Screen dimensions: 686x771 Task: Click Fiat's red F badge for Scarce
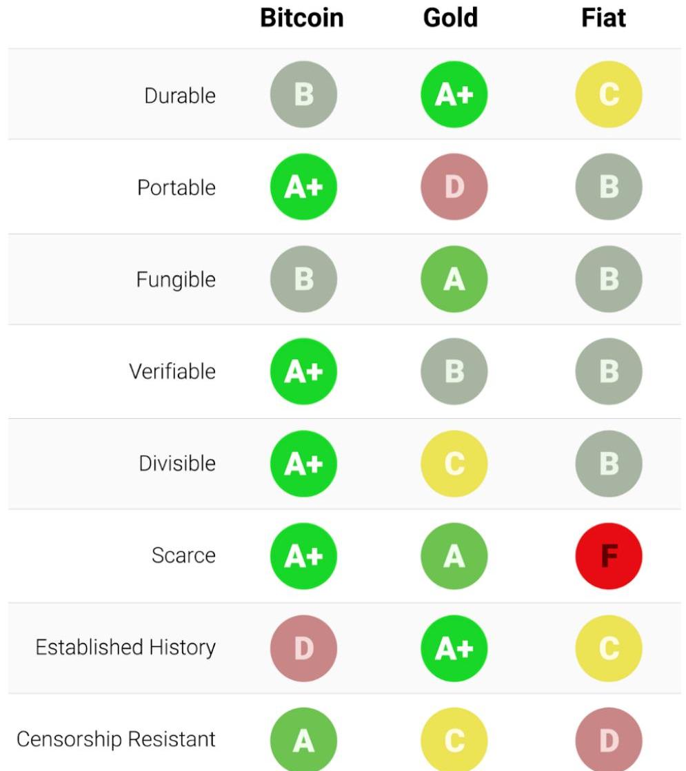[609, 556]
